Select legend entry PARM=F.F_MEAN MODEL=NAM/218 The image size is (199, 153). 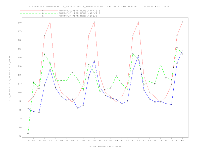pos(79,13)
